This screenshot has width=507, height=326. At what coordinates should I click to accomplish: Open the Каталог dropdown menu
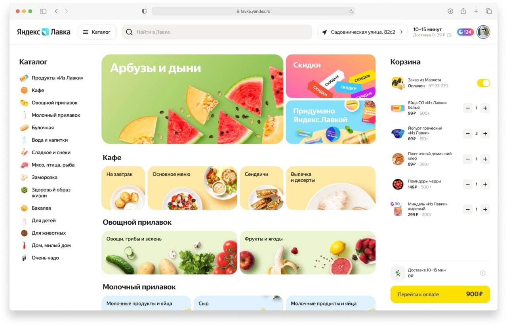coord(97,32)
